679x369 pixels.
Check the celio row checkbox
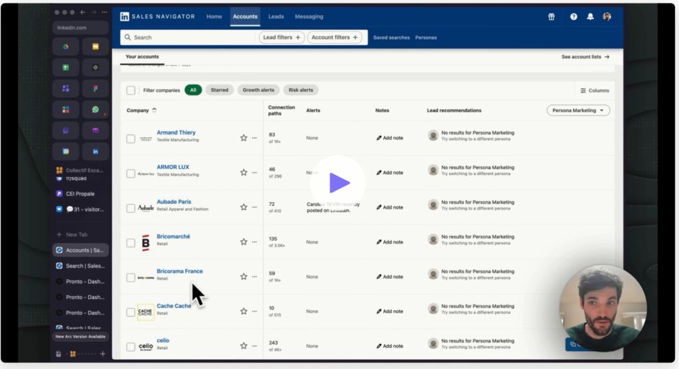[x=131, y=346]
